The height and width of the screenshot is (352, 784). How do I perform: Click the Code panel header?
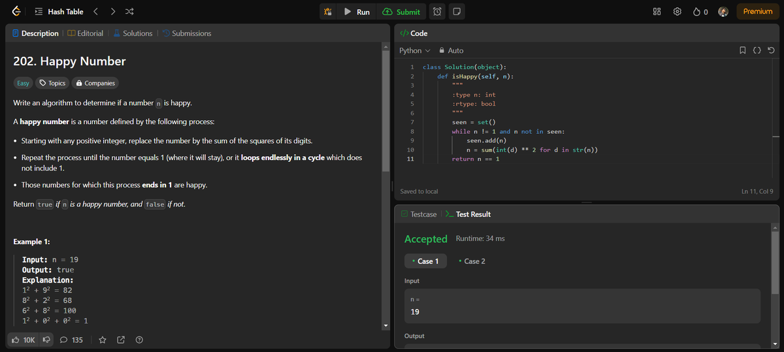click(414, 33)
